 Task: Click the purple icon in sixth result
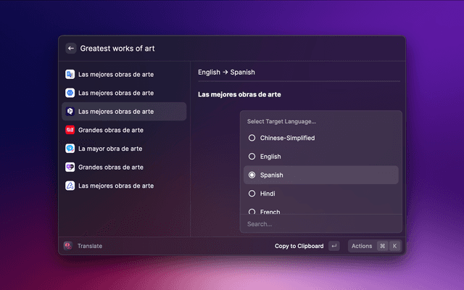(70, 167)
